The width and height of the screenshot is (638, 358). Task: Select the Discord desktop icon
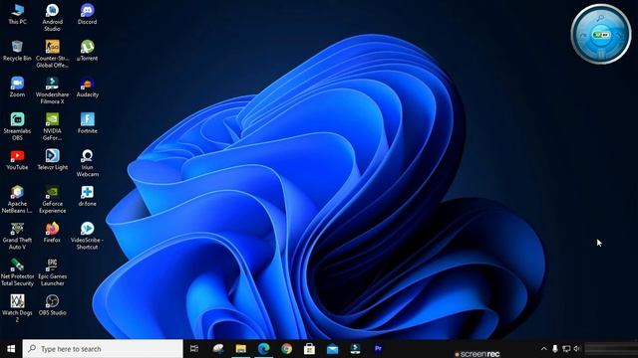click(87, 14)
